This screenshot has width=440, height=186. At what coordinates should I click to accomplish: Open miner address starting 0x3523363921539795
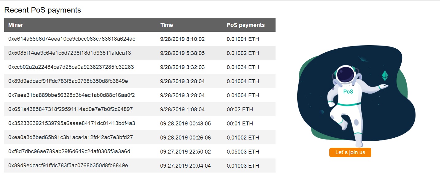click(x=72, y=123)
